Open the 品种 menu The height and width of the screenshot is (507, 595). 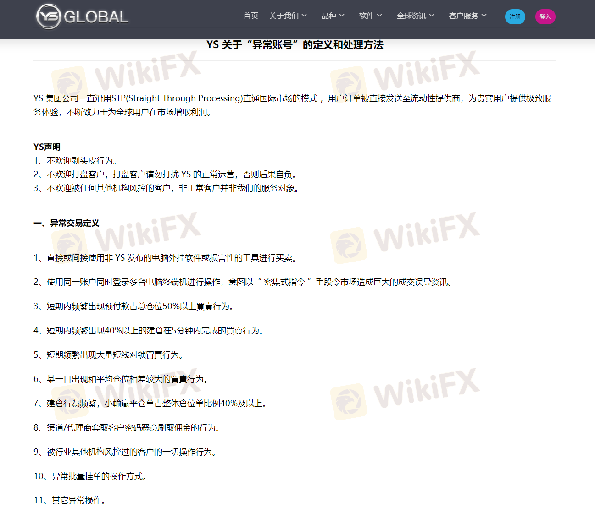(x=329, y=16)
